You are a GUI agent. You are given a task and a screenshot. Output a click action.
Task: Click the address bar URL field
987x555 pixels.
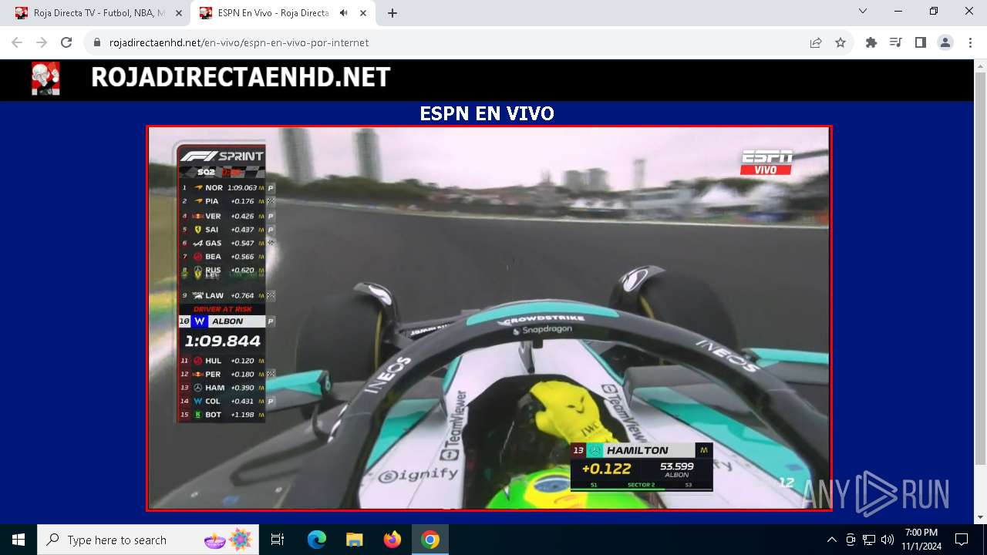coord(447,42)
